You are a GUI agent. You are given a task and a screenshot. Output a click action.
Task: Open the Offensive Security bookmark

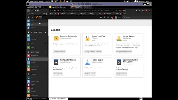[94, 14]
